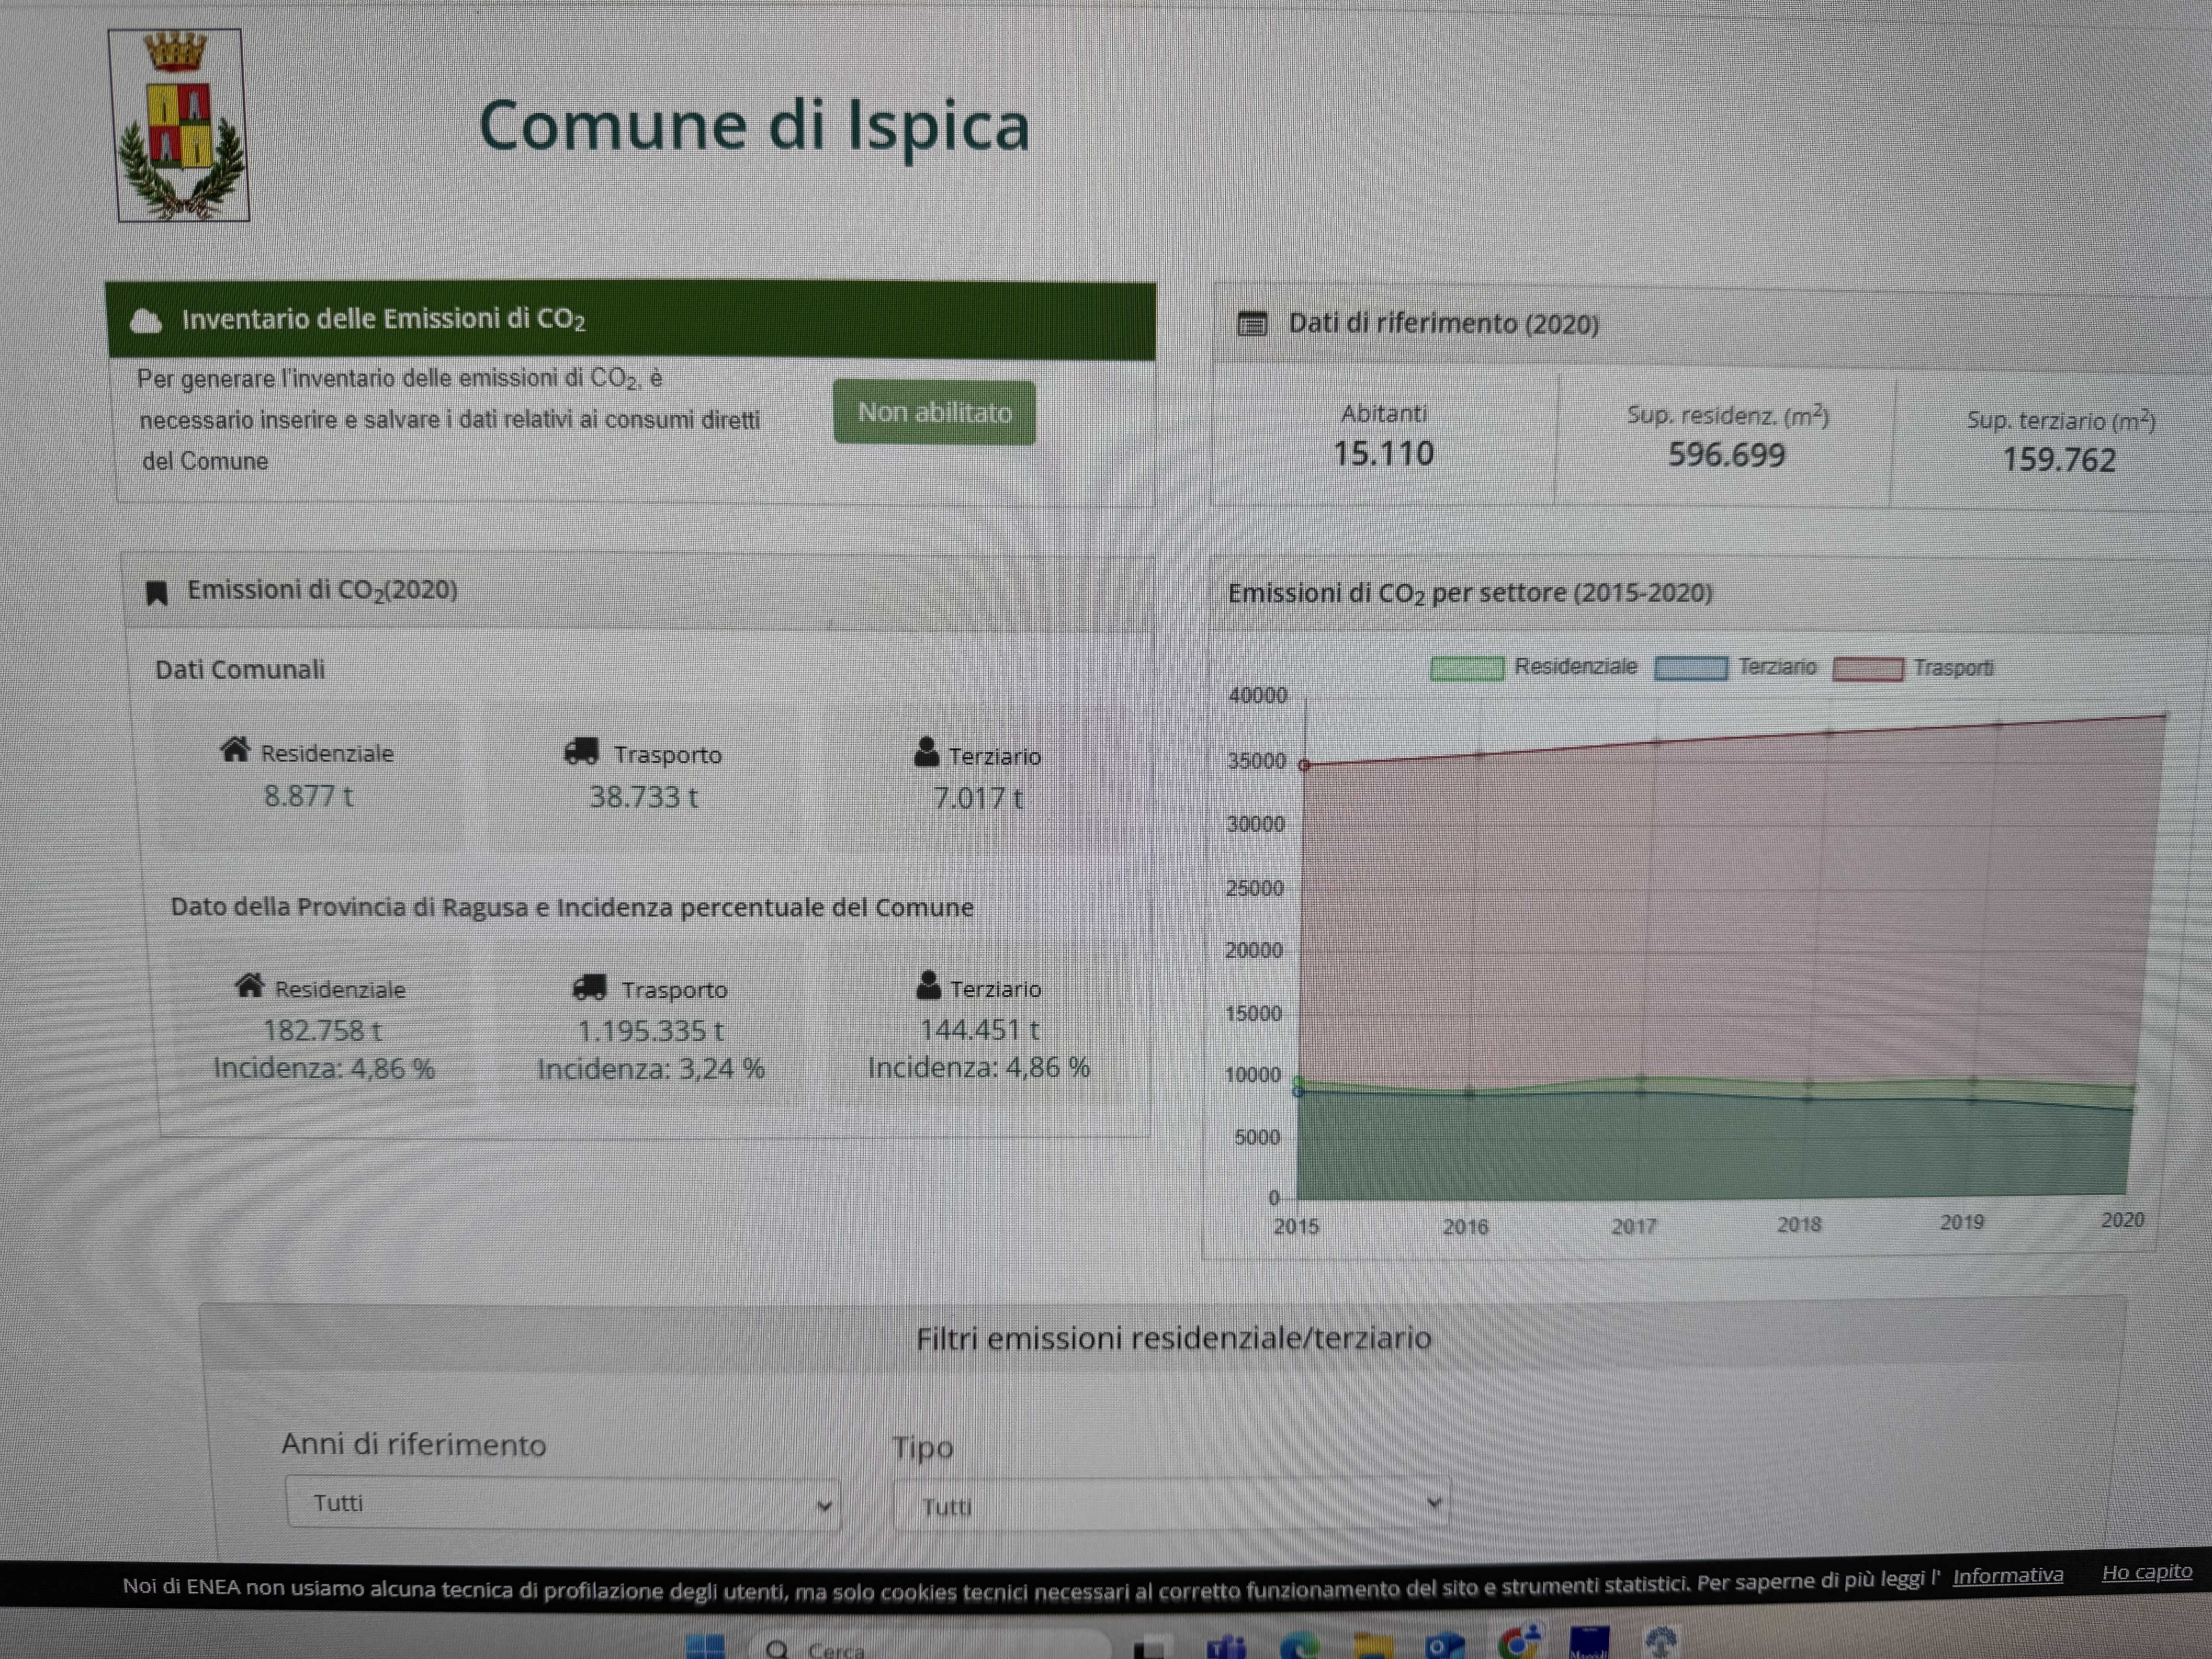Click the Emissioni di CO2 per settore chart title
The width and height of the screenshot is (2212, 1659).
(x=1470, y=593)
